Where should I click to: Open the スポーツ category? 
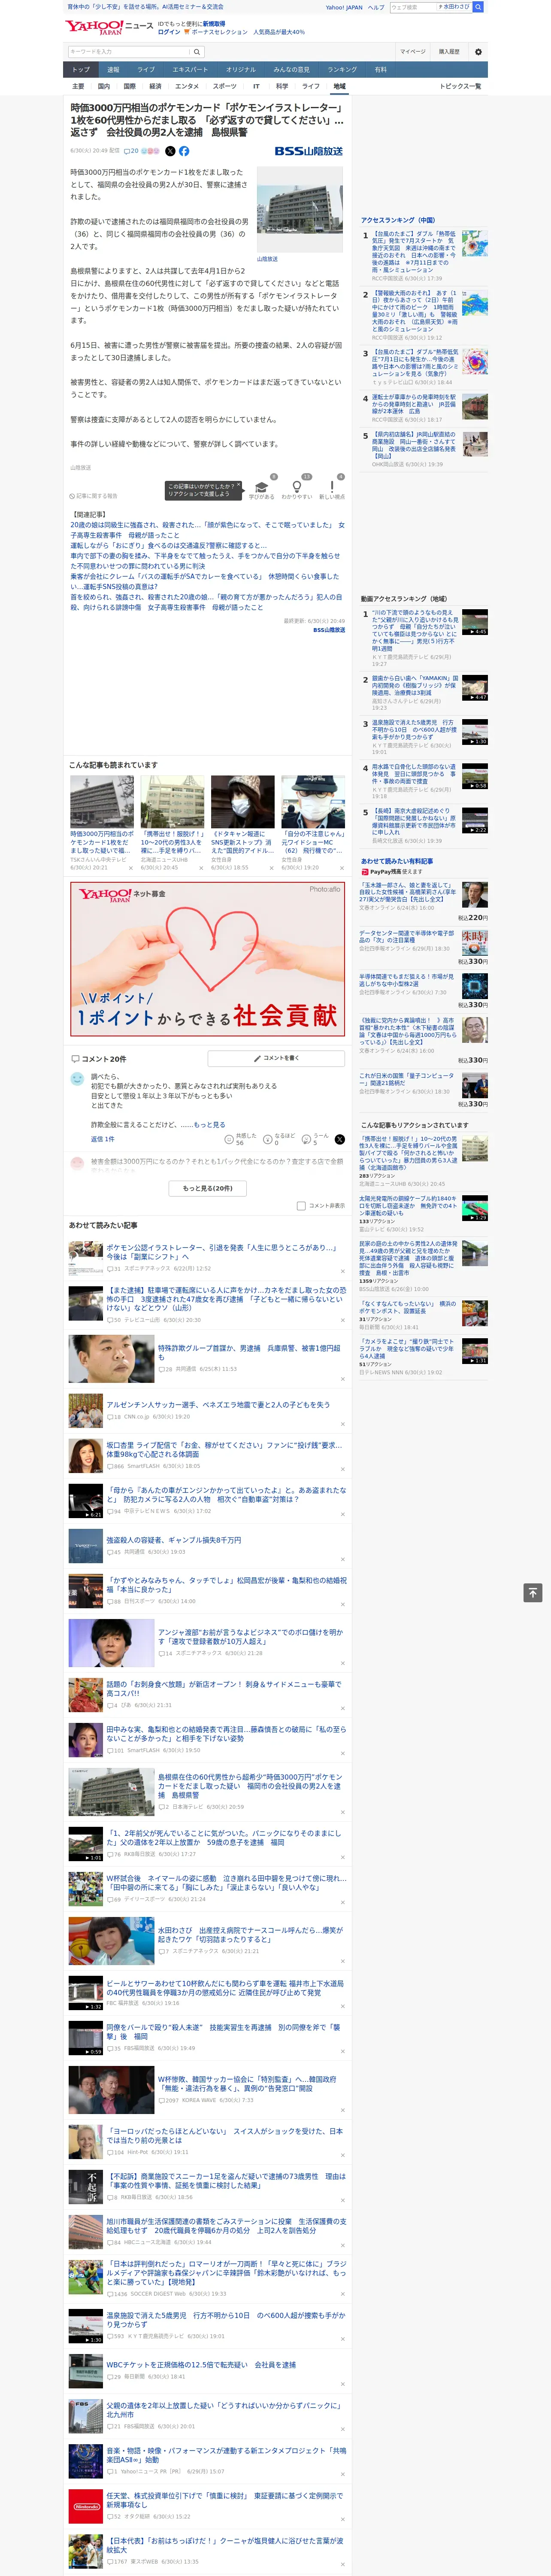(x=225, y=86)
